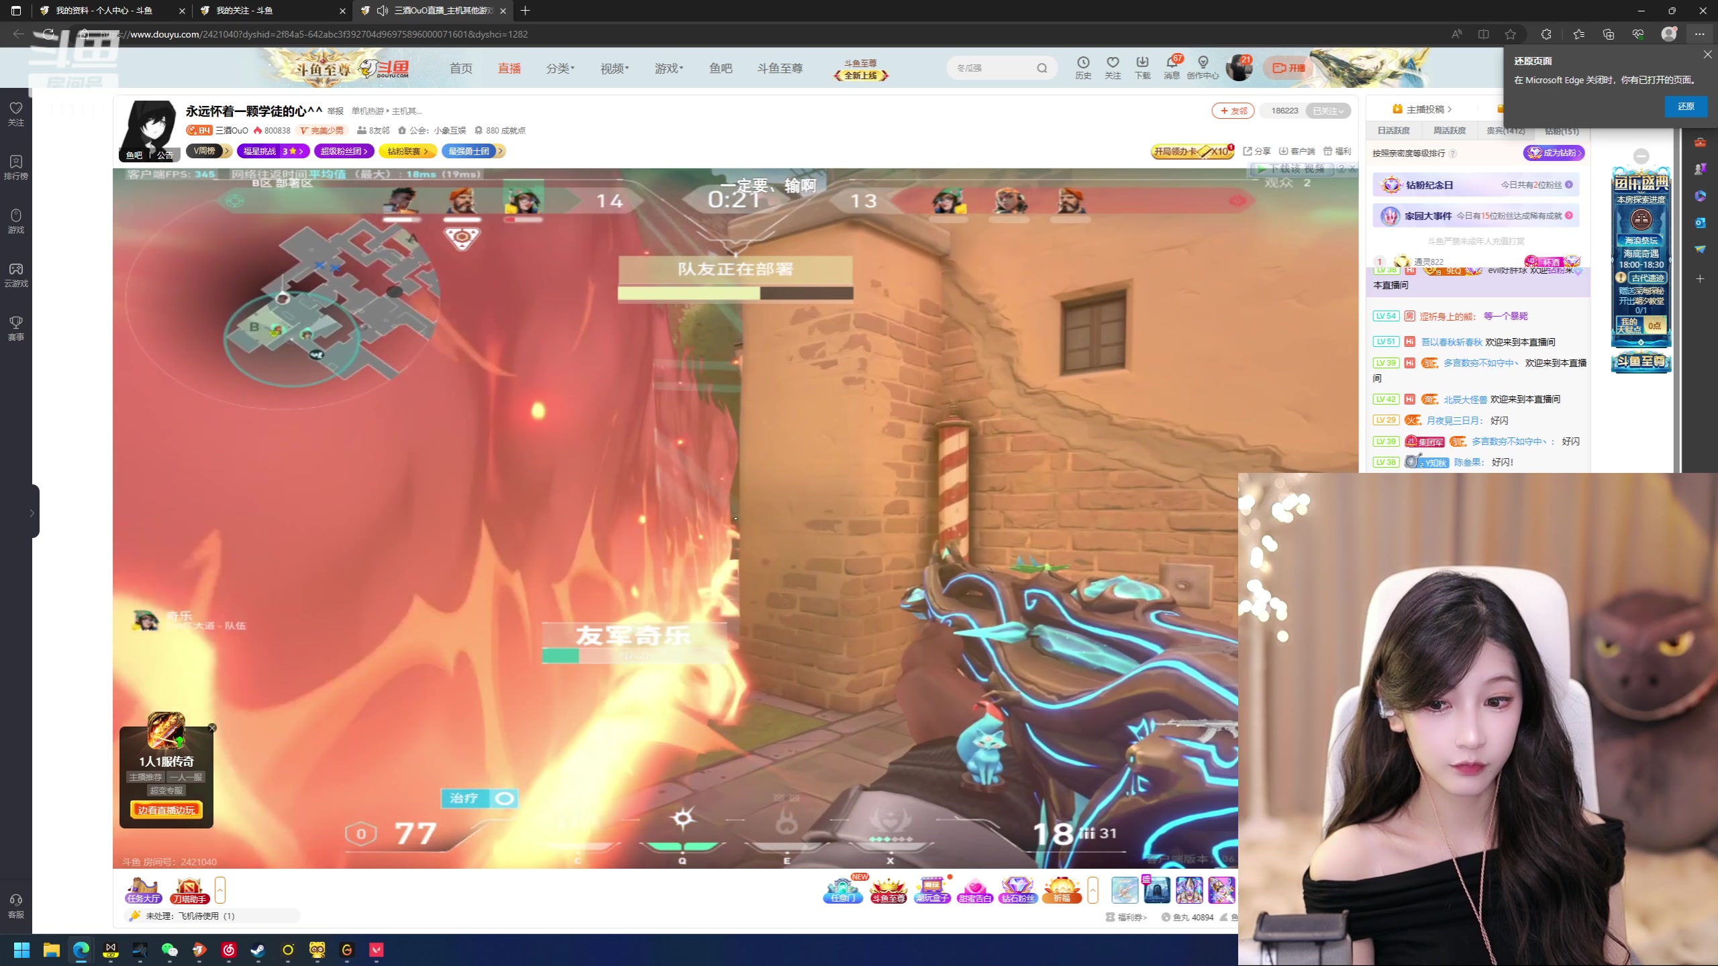Click the search magnifier icon

coord(1042,68)
